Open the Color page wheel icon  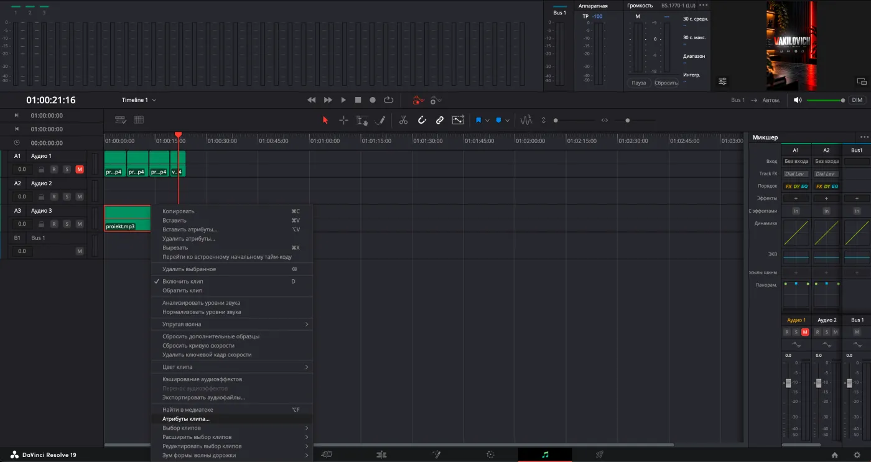coord(490,455)
